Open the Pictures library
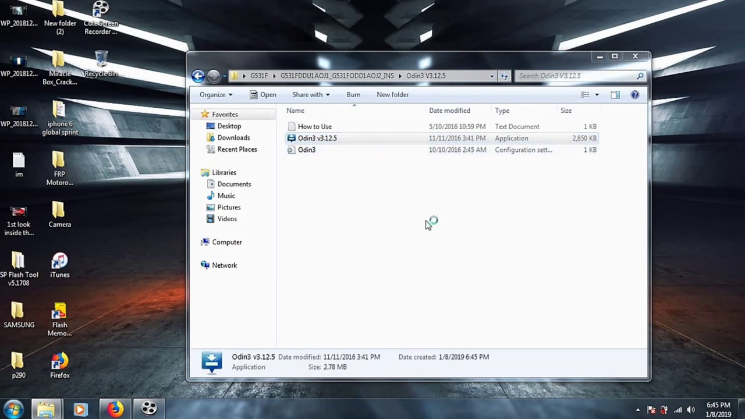 tap(229, 208)
